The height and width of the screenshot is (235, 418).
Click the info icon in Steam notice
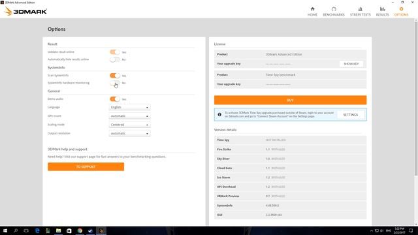(x=219, y=115)
